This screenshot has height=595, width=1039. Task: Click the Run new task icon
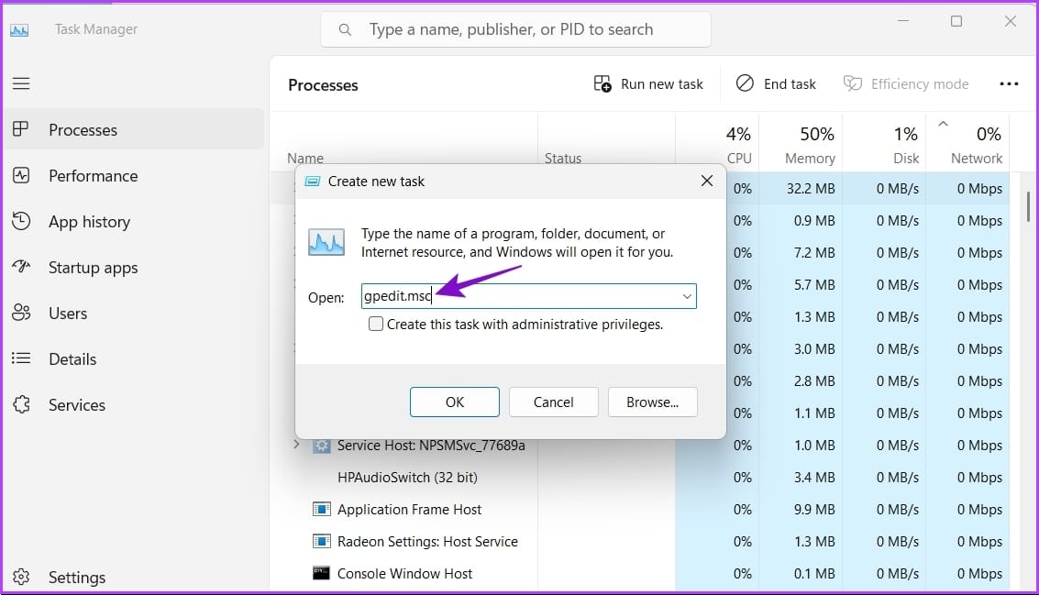click(x=602, y=84)
